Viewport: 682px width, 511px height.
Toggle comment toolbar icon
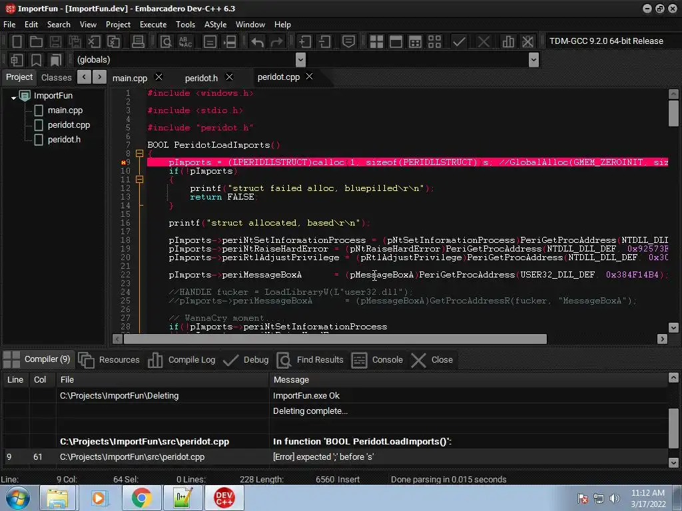pos(348,42)
